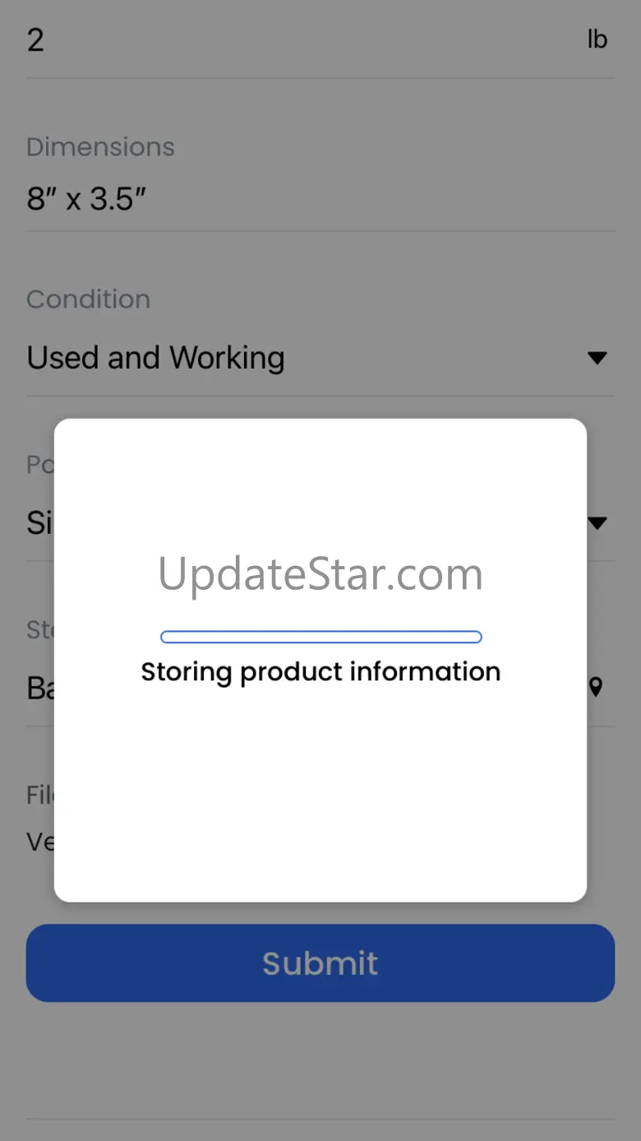Image resolution: width=641 pixels, height=1141 pixels.
Task: Edit the Dimensions value 8" x 3.5"
Action: [86, 198]
